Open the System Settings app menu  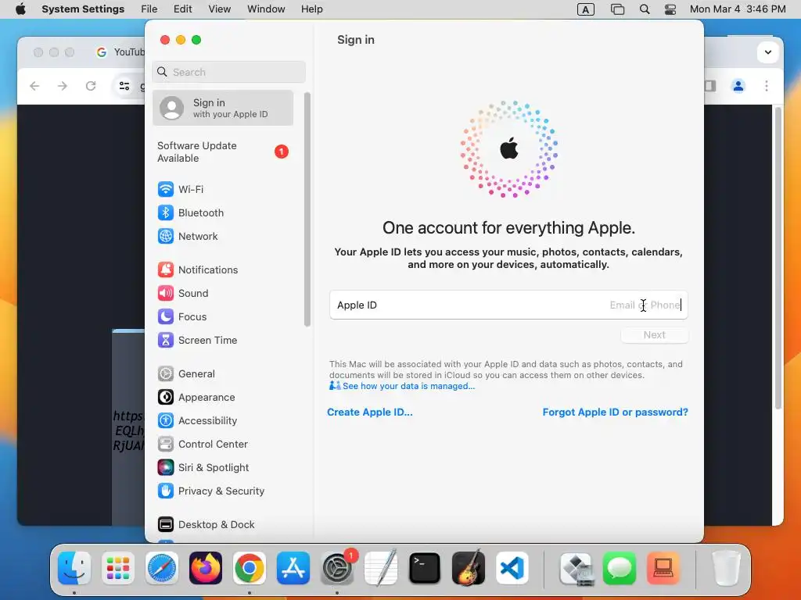(x=83, y=9)
